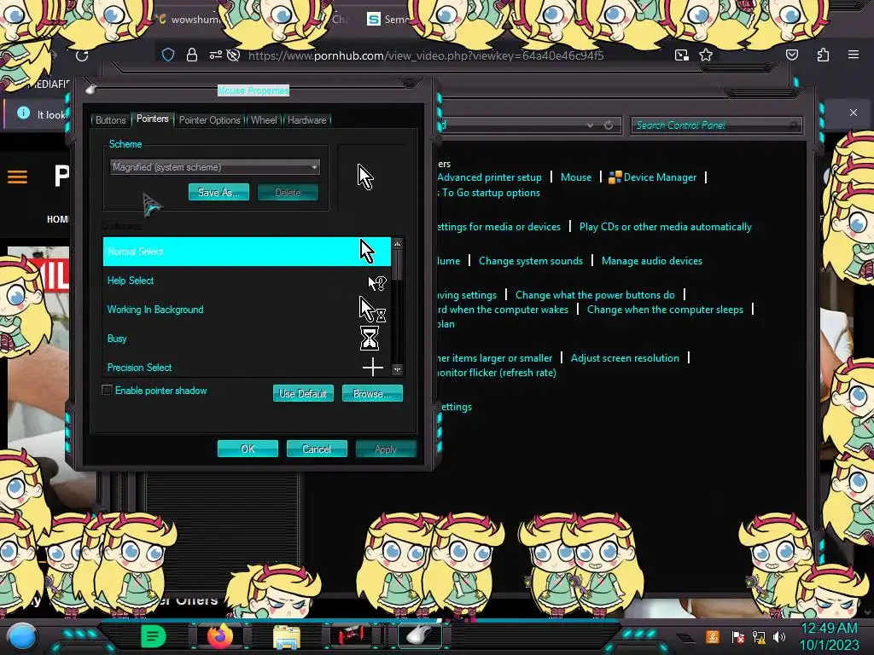The width and height of the screenshot is (874, 655).
Task: Refresh the Control Panel address bar
Action: tap(609, 125)
